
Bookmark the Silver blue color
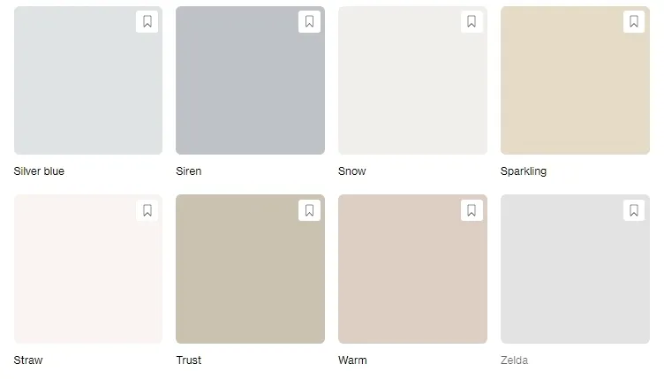(147, 21)
